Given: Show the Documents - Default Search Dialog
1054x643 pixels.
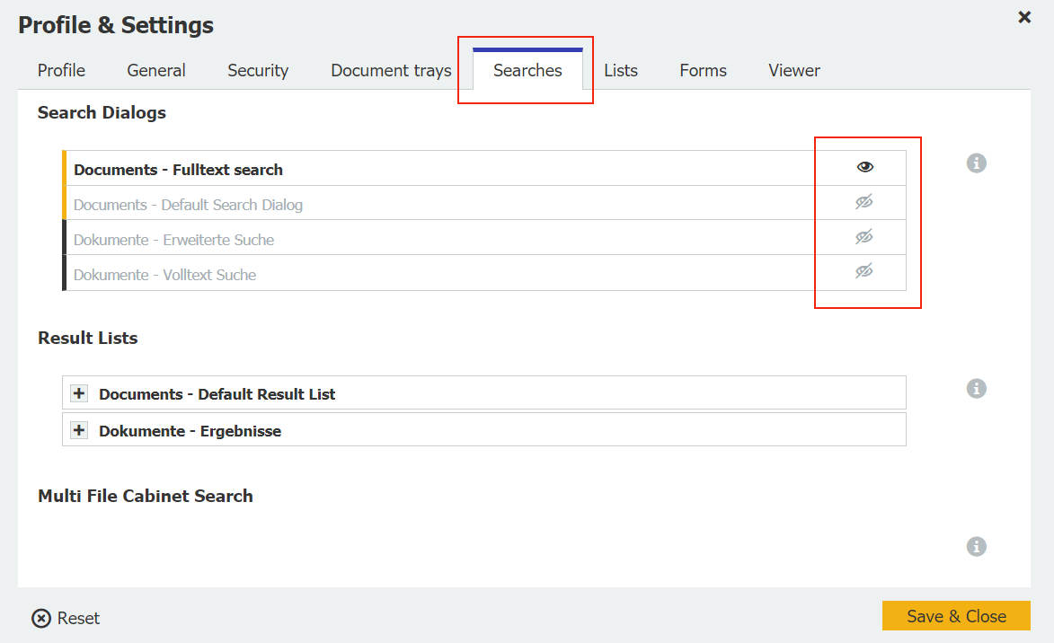Looking at the screenshot, I should point(864,203).
